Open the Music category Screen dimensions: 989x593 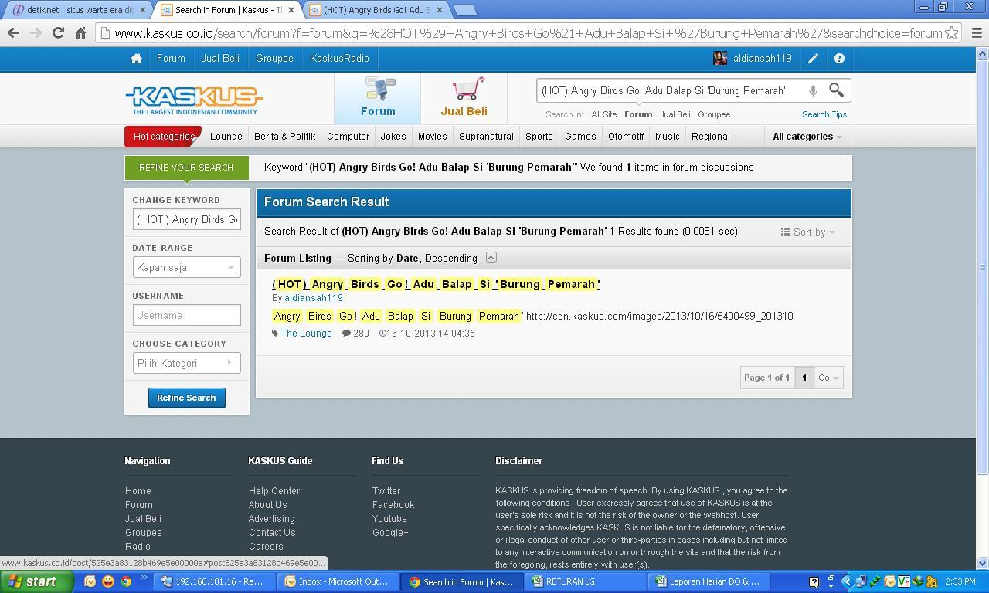coord(667,137)
